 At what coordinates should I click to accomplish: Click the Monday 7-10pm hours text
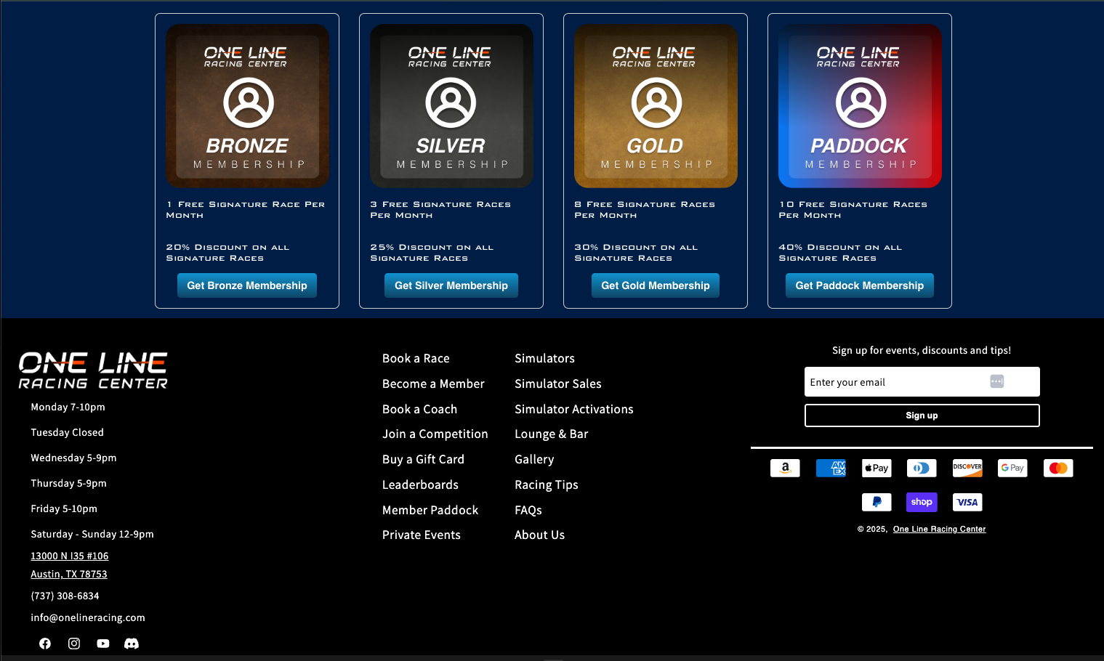[x=68, y=407]
